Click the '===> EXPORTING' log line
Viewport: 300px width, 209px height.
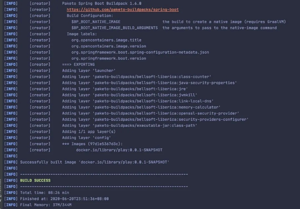pos(78,65)
